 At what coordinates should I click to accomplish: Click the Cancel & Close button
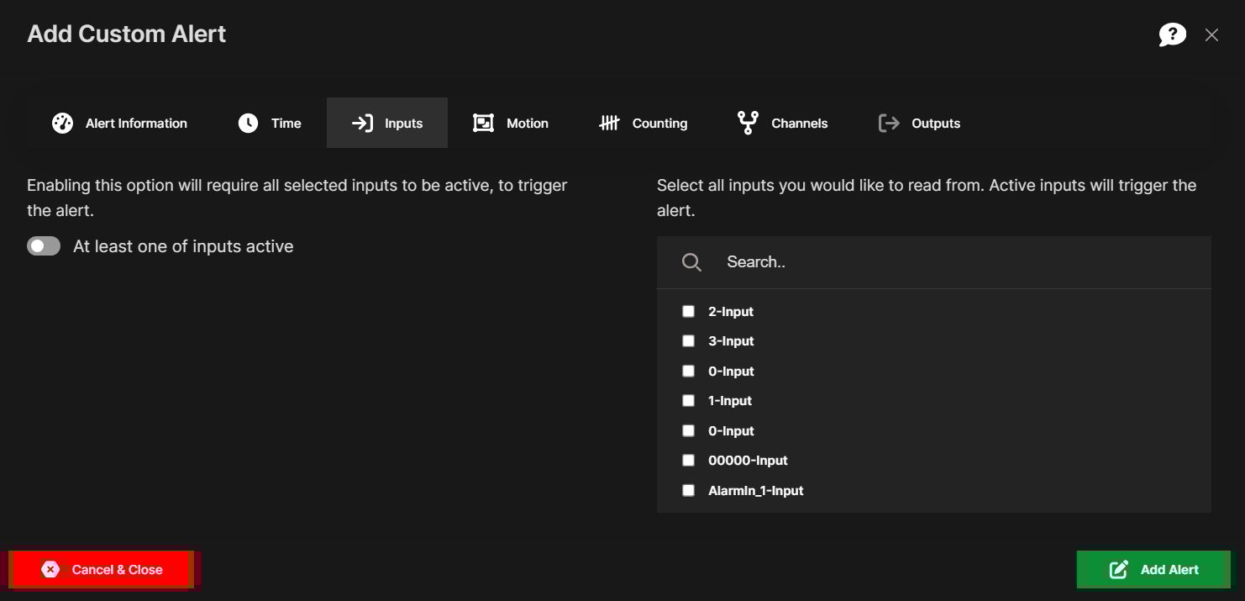(x=102, y=569)
